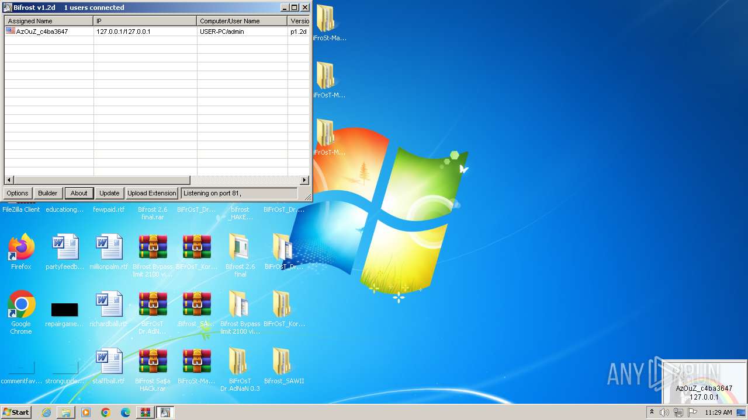Sort by Assigned Name column header
This screenshot has height=420, width=748.
(49, 21)
